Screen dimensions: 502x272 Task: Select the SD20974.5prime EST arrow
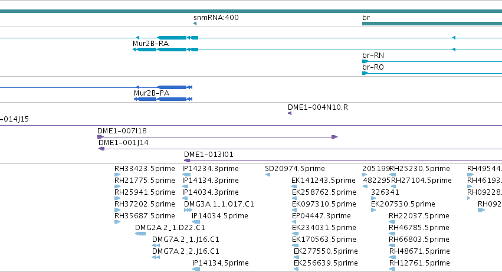click(268, 175)
